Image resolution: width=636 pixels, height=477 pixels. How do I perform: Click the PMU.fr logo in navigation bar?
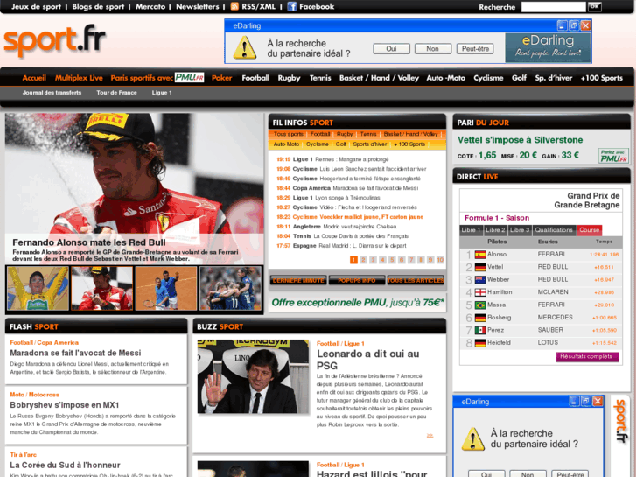[x=190, y=78]
